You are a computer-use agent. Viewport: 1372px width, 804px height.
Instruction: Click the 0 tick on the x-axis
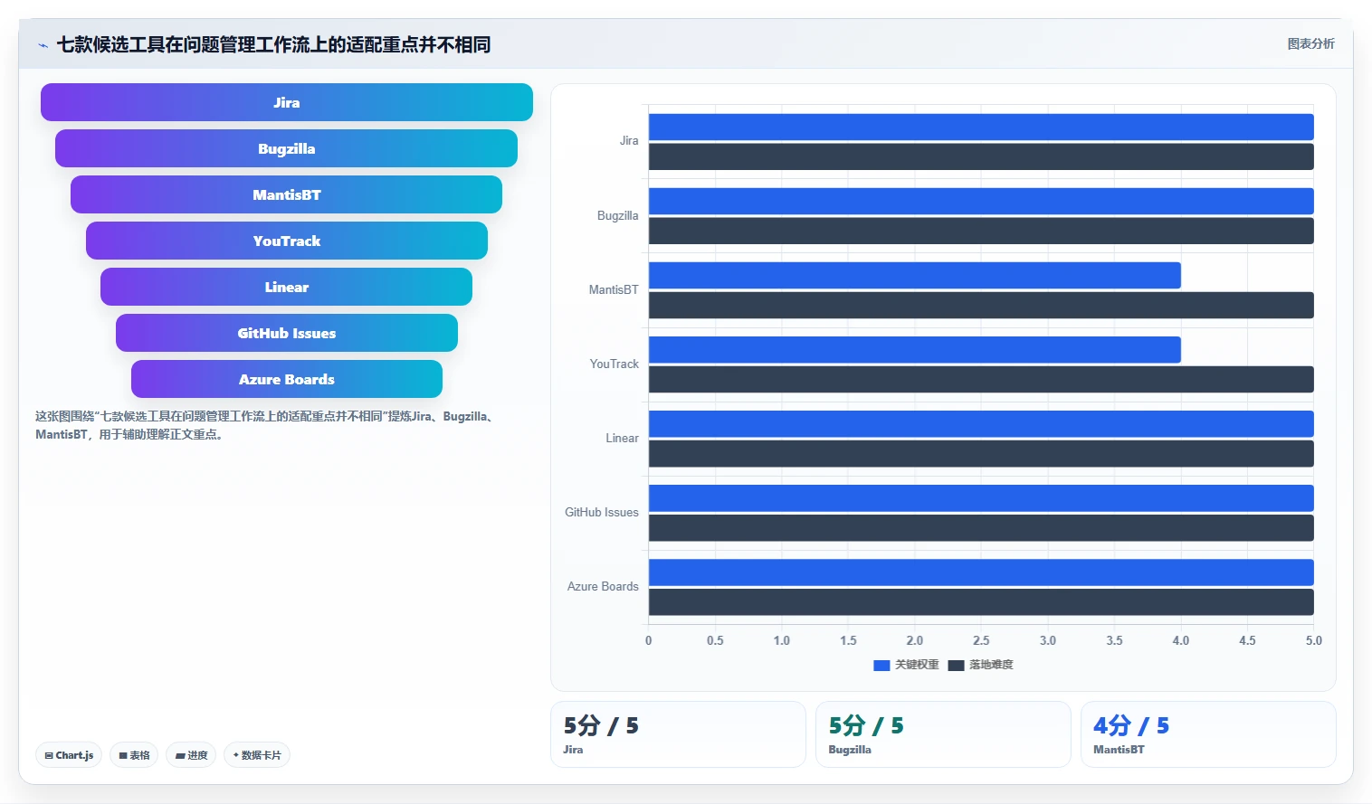pos(649,640)
